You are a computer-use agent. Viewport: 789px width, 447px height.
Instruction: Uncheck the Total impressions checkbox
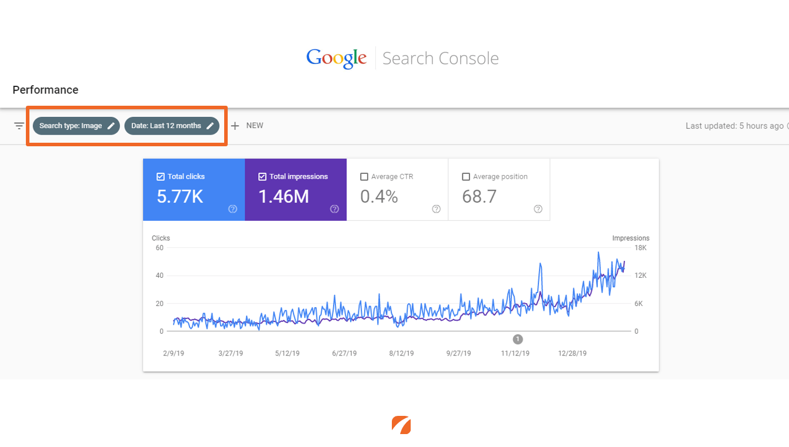(x=262, y=176)
